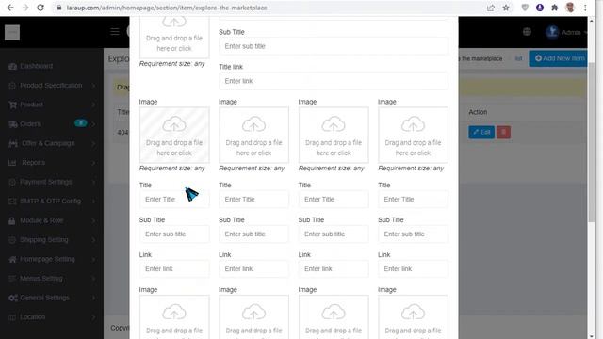Click the third column Enter Title field
The image size is (603, 339).
click(x=334, y=199)
